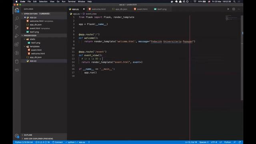Change encoding via UTF-8 in status bar
The height and width of the screenshot is (144, 256).
click(x=214, y=142)
